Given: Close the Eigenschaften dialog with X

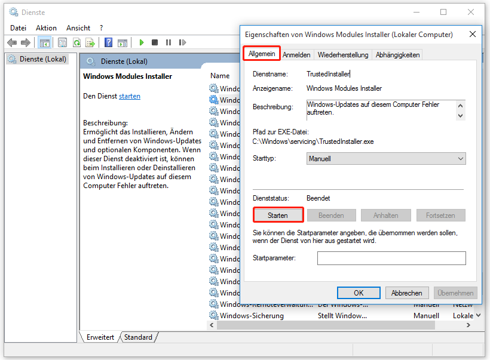Looking at the screenshot, I should (473, 34).
